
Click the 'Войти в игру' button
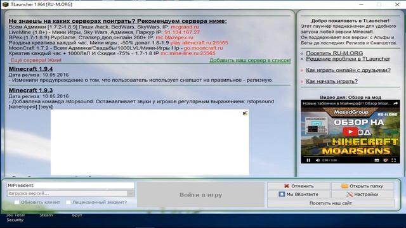pos(200,194)
